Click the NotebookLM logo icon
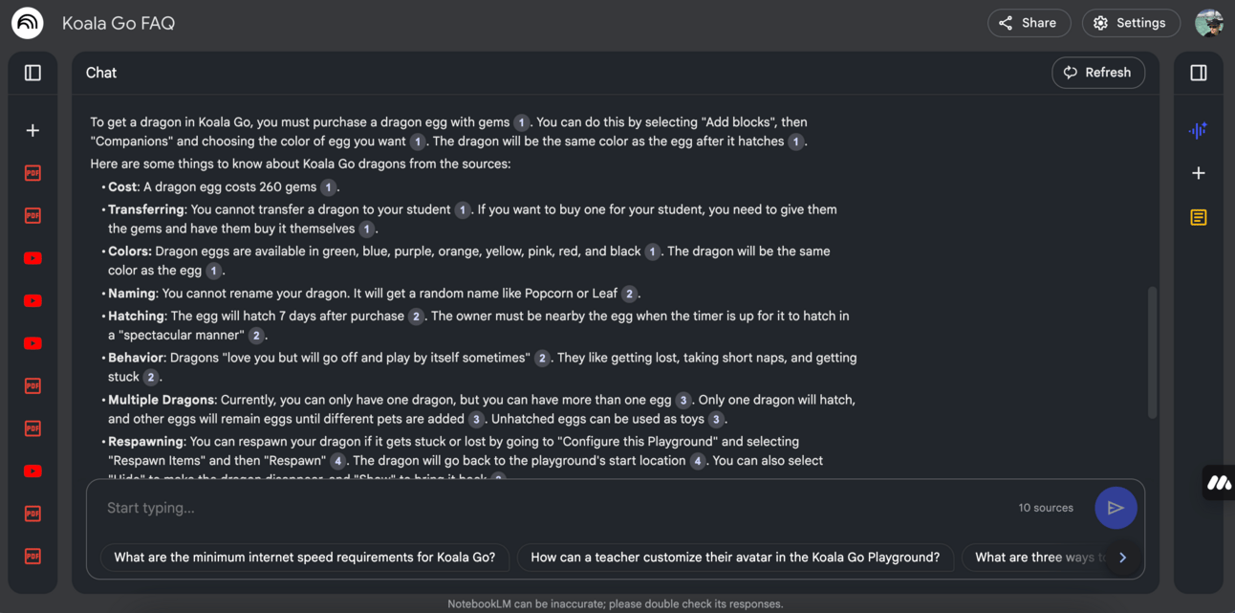 [x=28, y=23]
